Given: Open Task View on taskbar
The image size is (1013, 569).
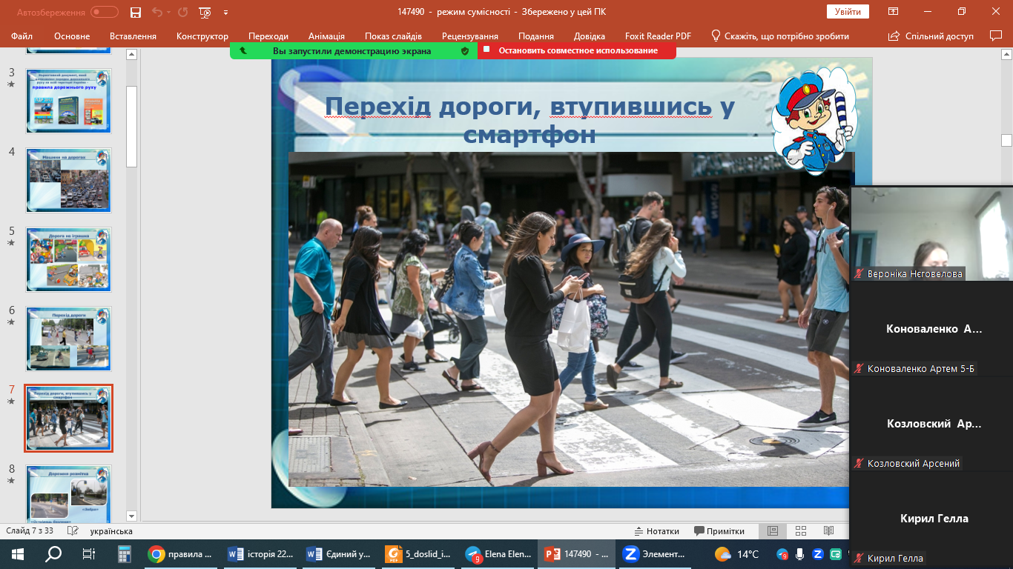Looking at the screenshot, I should click(88, 553).
